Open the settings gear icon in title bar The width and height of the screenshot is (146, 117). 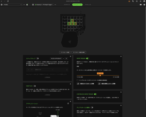[x=141, y=1]
